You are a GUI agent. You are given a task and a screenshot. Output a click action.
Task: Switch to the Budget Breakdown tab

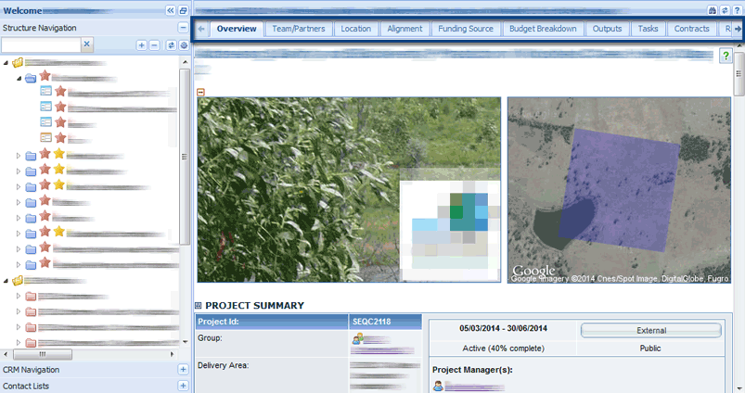pyautogui.click(x=543, y=29)
